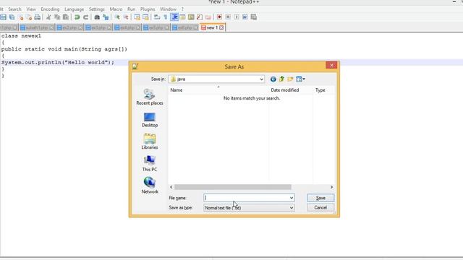
Task: Click Stop Recording macro icon
Action: [228, 17]
